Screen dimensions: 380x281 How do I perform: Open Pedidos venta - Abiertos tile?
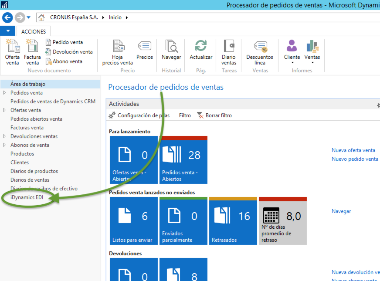(183, 160)
